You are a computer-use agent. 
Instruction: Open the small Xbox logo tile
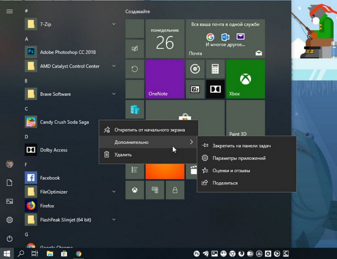pos(135,190)
